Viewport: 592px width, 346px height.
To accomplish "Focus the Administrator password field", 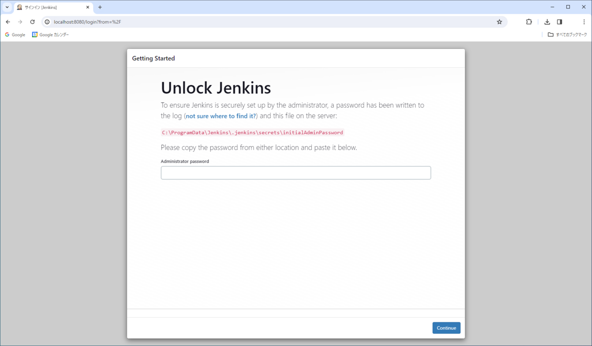I will 296,173.
